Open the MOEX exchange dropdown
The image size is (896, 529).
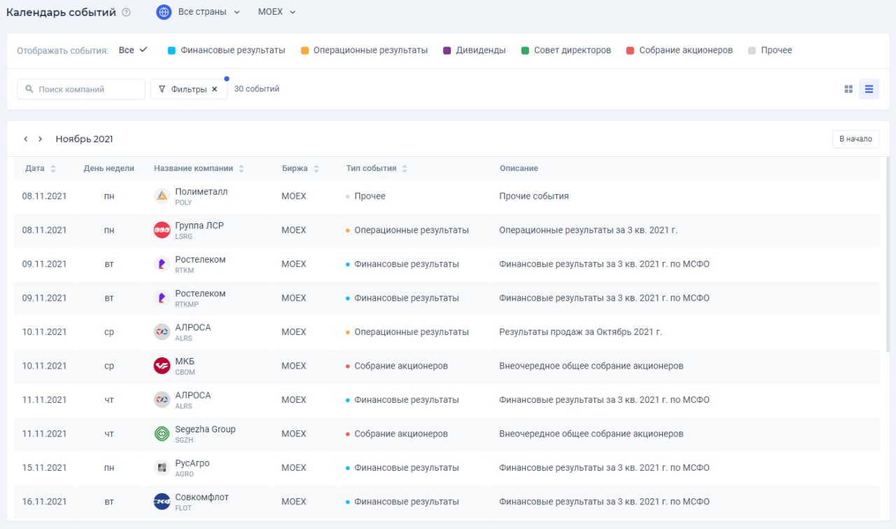(276, 12)
